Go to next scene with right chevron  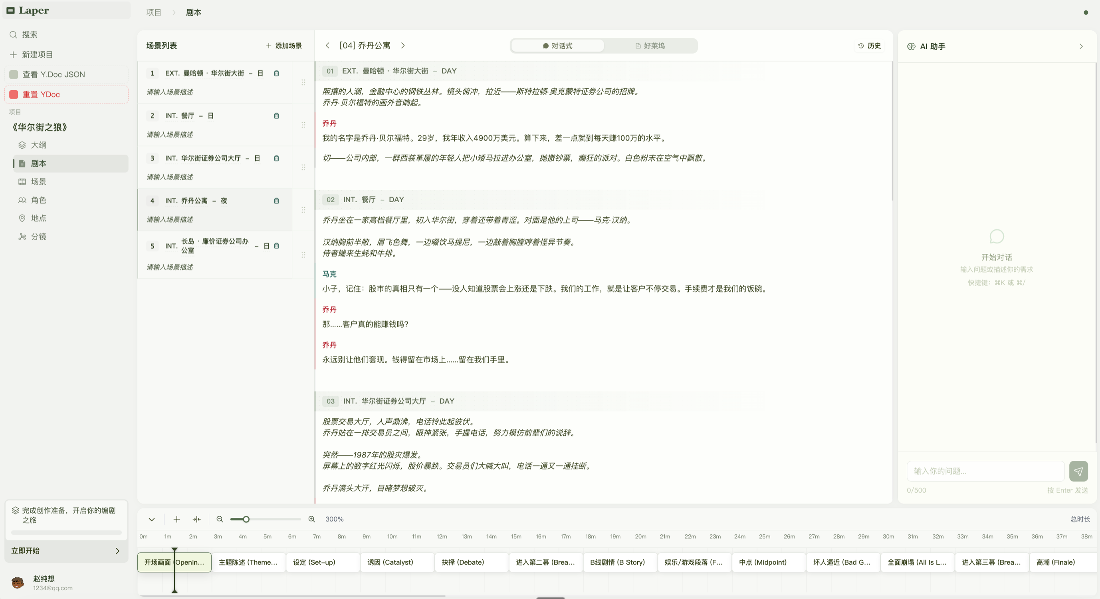point(403,45)
